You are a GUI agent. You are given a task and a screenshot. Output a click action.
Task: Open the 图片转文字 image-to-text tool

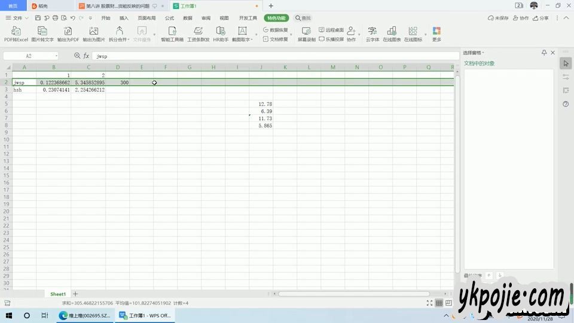[42, 33]
